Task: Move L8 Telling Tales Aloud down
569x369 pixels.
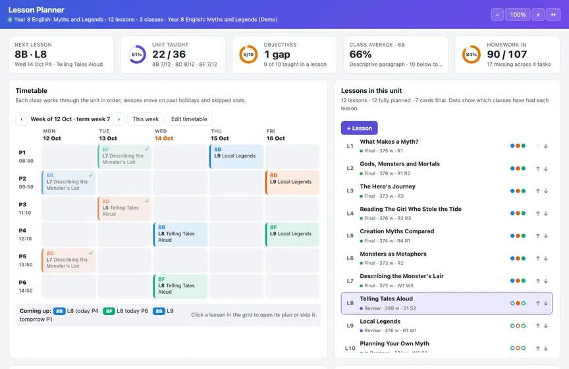Action: click(545, 303)
